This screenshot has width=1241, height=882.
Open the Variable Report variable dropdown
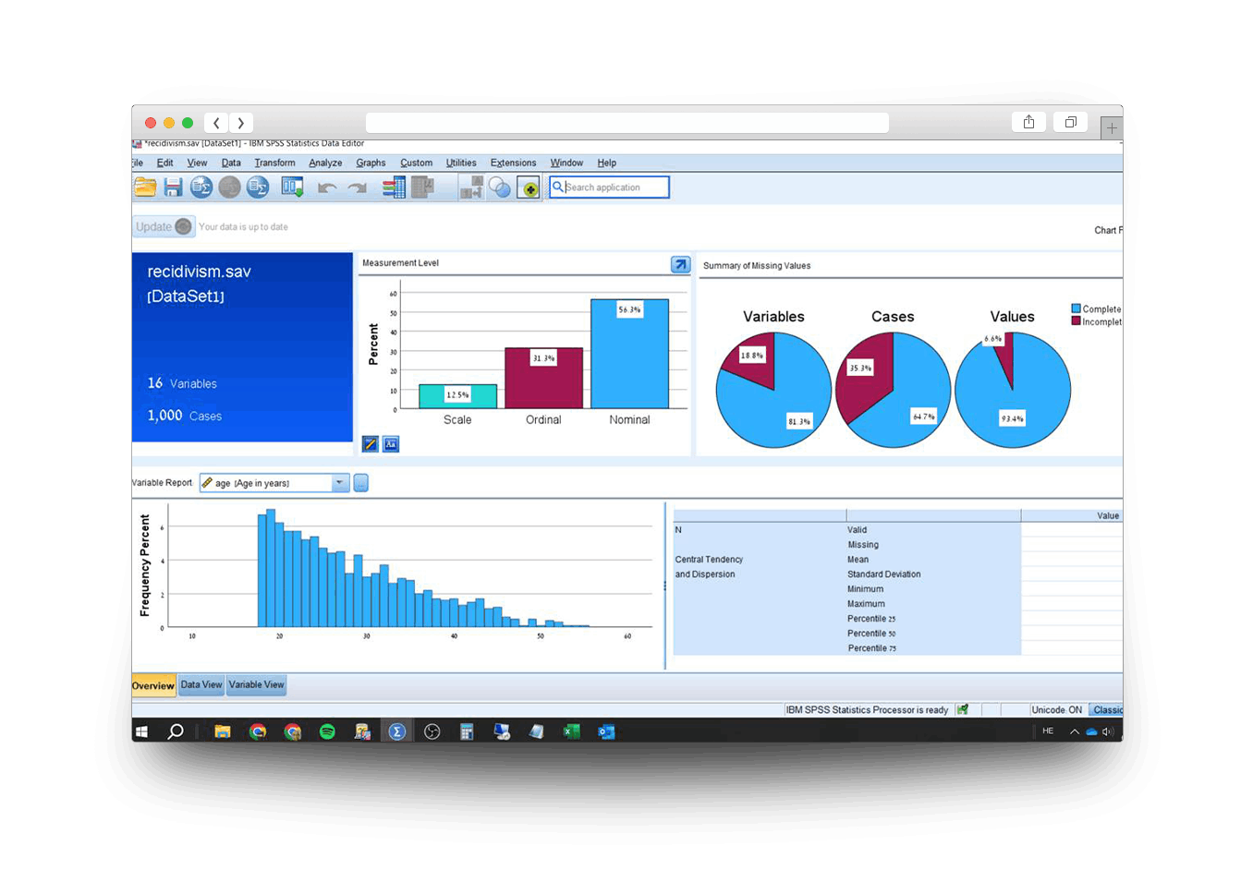[340, 483]
